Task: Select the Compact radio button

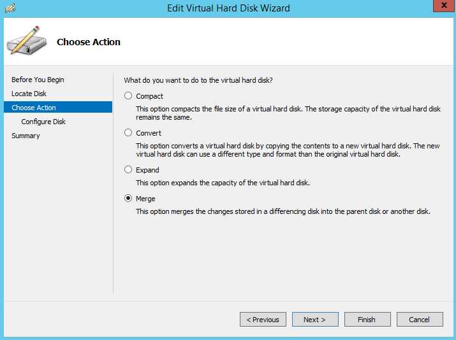Action: (x=128, y=96)
